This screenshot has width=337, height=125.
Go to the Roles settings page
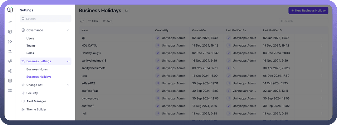tap(30, 53)
